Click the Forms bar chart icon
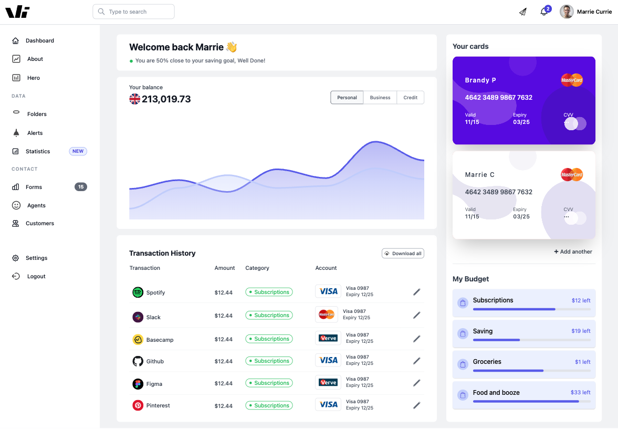 click(16, 187)
